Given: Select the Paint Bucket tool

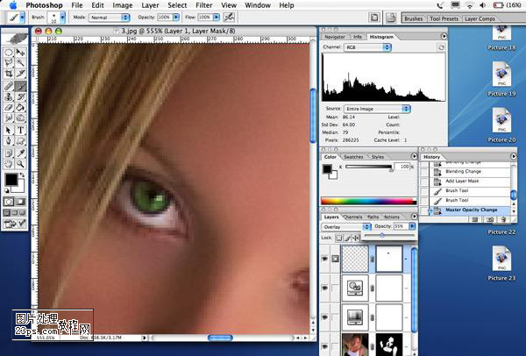Looking at the screenshot, I should 21,108.
